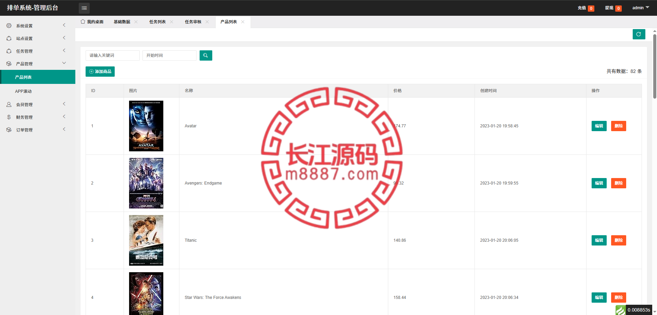Edit the Titanic product row
The height and width of the screenshot is (315, 657).
599,240
